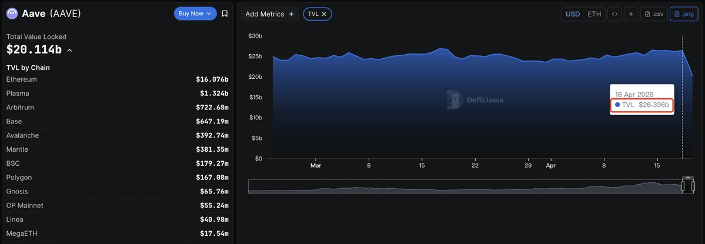Export the chart as .png
Viewport: 705px width, 244px height.
(x=684, y=14)
